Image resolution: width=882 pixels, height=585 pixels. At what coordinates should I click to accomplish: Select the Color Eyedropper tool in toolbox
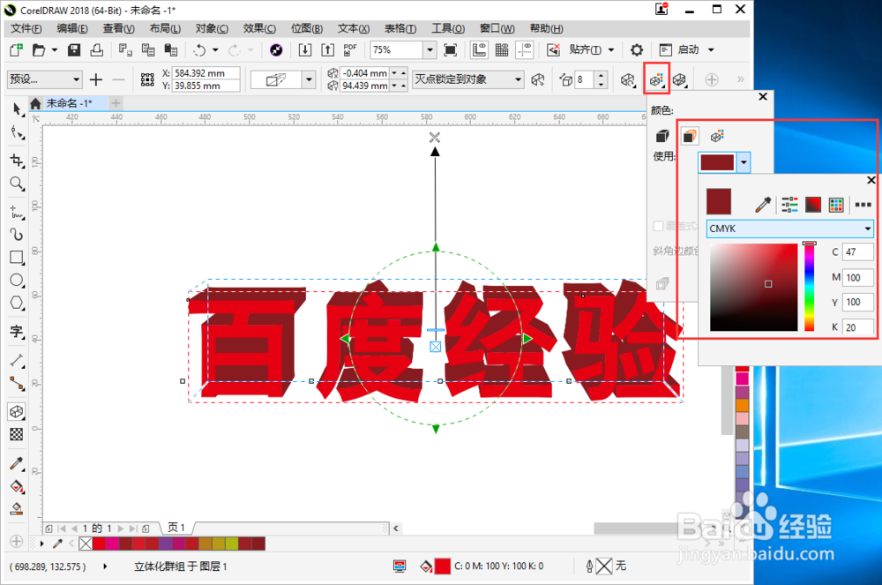[x=17, y=463]
